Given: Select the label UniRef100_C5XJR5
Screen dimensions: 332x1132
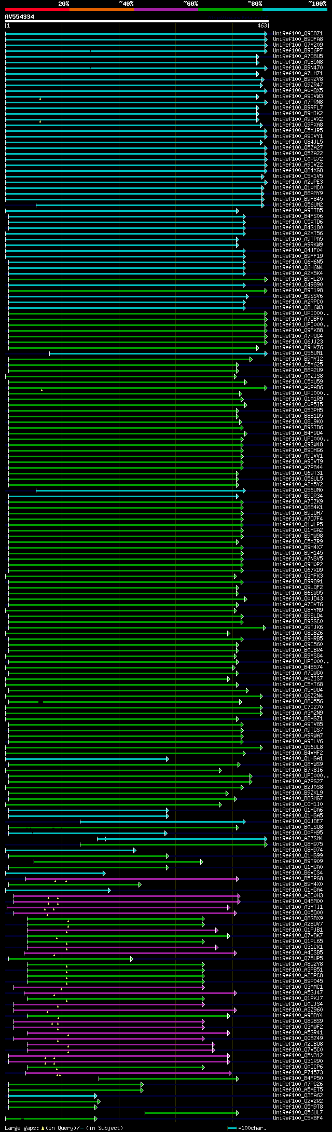Looking at the screenshot, I should pyautogui.click(x=298, y=131).
